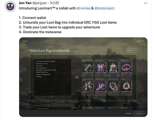
Task: Select the Hard Leather Armor card
Action: point(101,68)
